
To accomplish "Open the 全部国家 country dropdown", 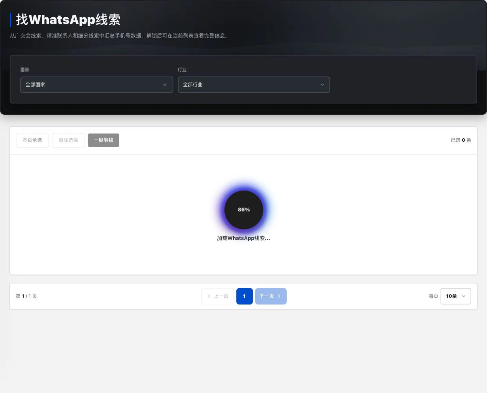I will (x=96, y=85).
